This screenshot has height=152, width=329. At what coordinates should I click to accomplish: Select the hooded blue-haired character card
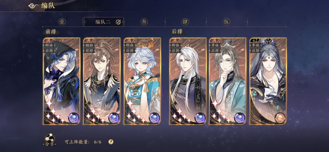tap(62, 81)
